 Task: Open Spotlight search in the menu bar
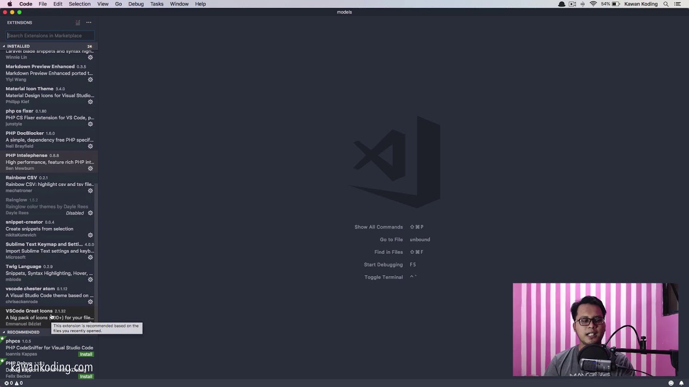(666, 4)
